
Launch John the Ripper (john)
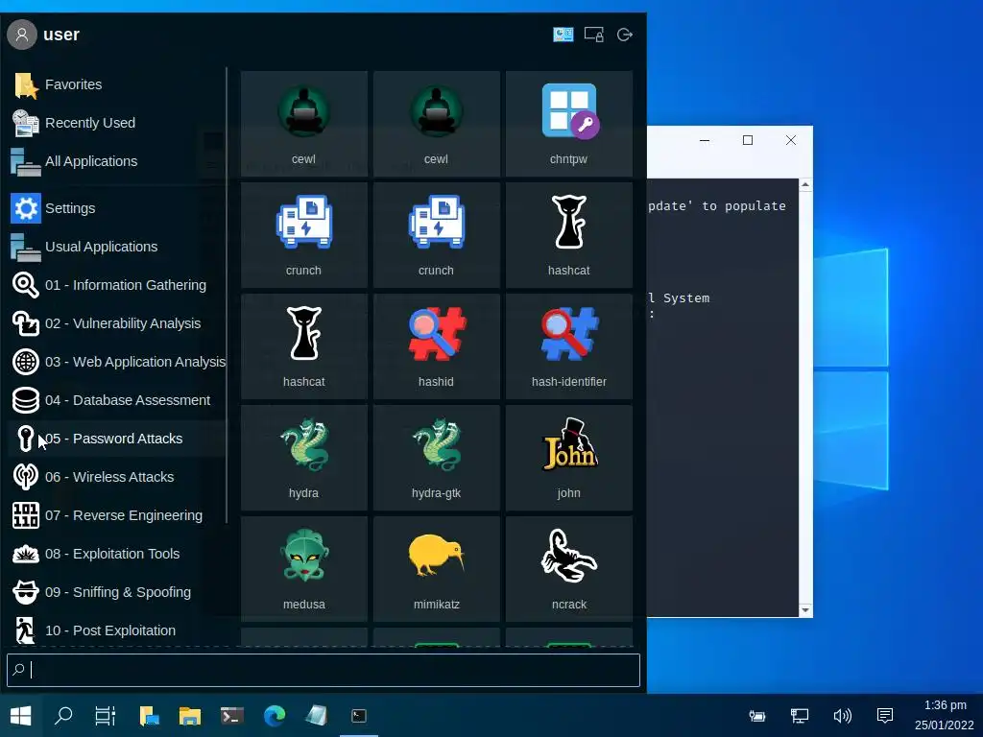tap(568, 458)
